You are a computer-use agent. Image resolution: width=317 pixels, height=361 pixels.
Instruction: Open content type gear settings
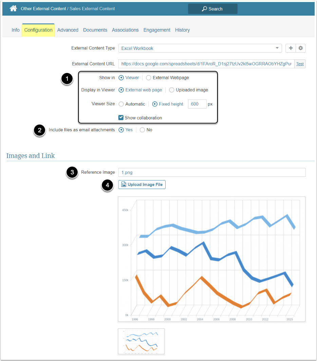(x=300, y=48)
